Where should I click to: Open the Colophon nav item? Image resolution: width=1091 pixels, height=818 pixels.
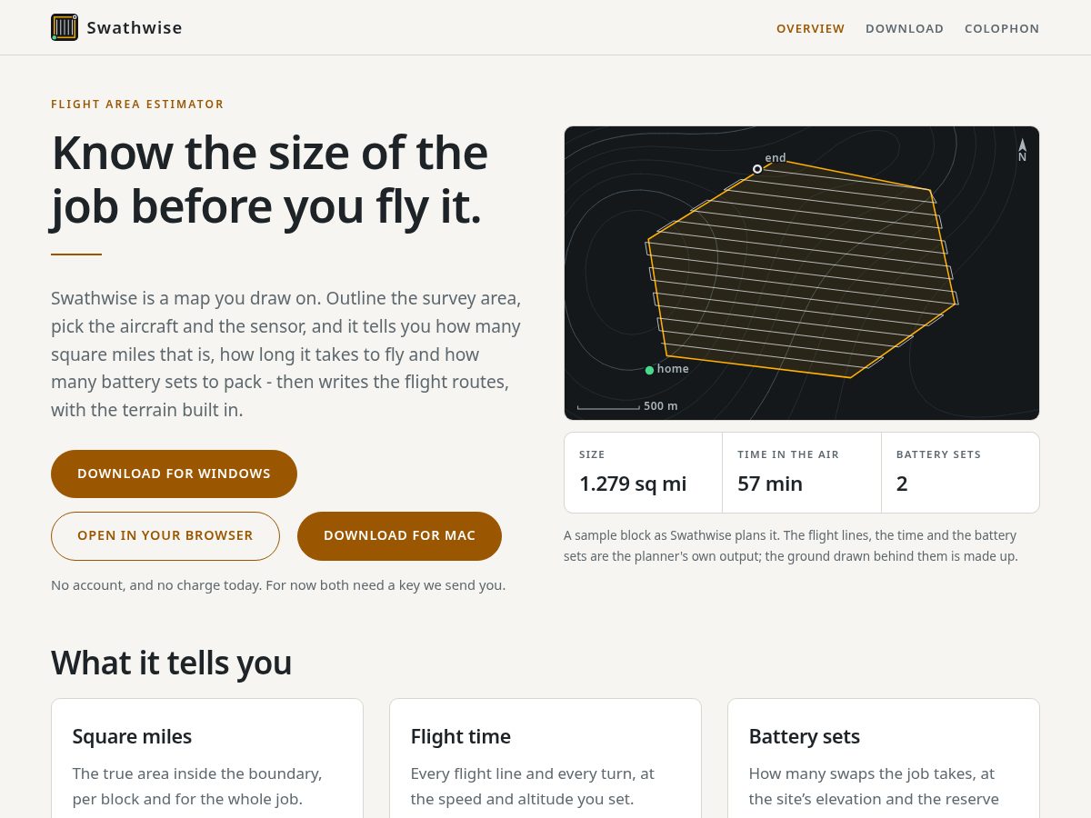point(1002,28)
